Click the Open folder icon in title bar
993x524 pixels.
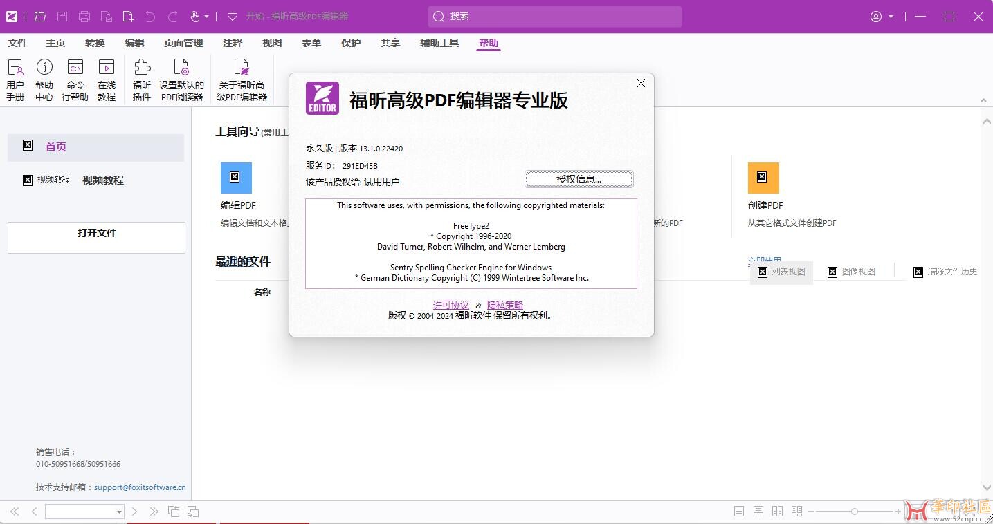tap(39, 17)
